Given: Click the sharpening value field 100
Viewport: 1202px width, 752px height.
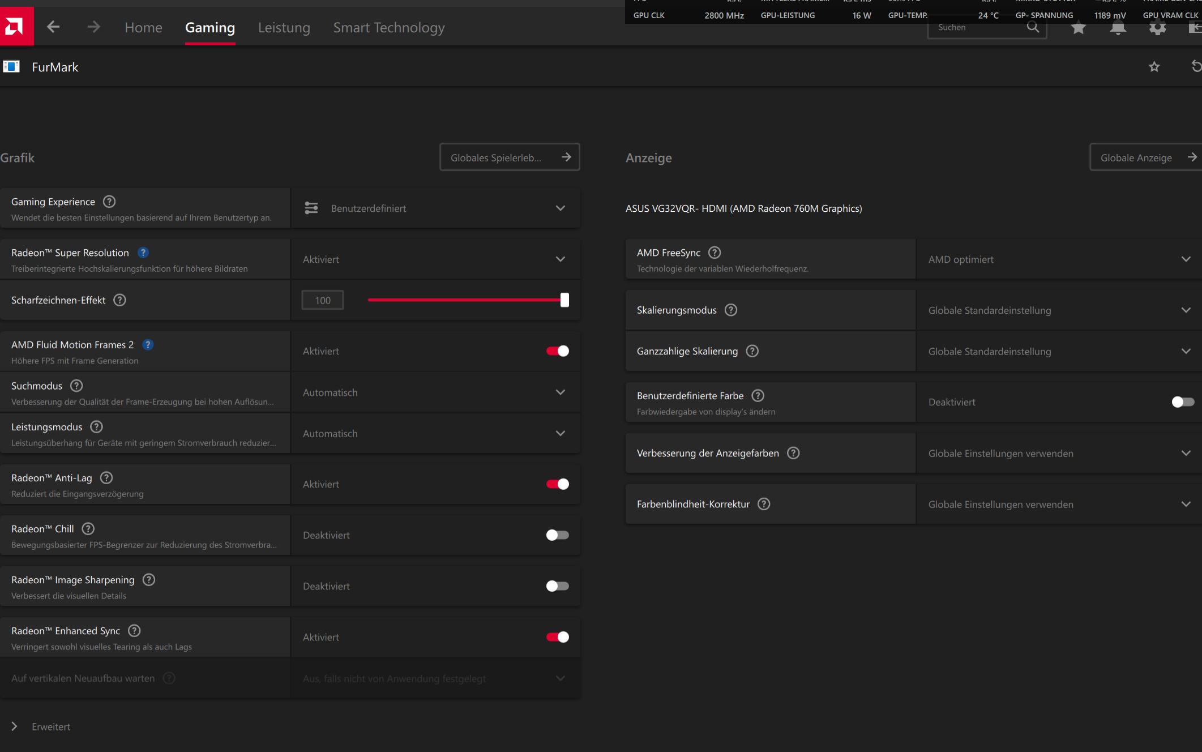Looking at the screenshot, I should pyautogui.click(x=323, y=300).
